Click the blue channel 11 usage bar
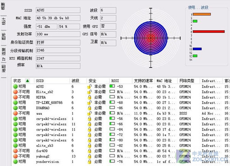 click(197, 49)
